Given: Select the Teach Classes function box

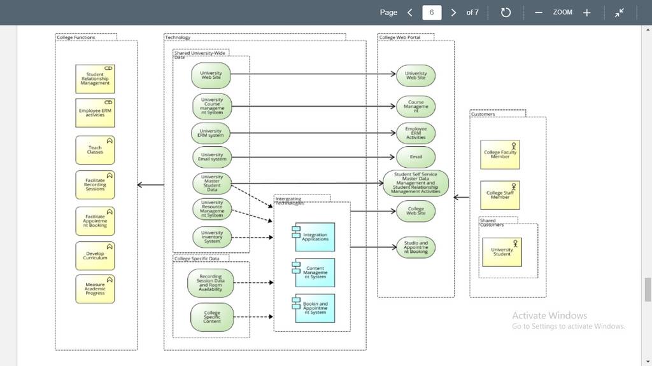Looking at the screenshot, I should coord(96,150).
